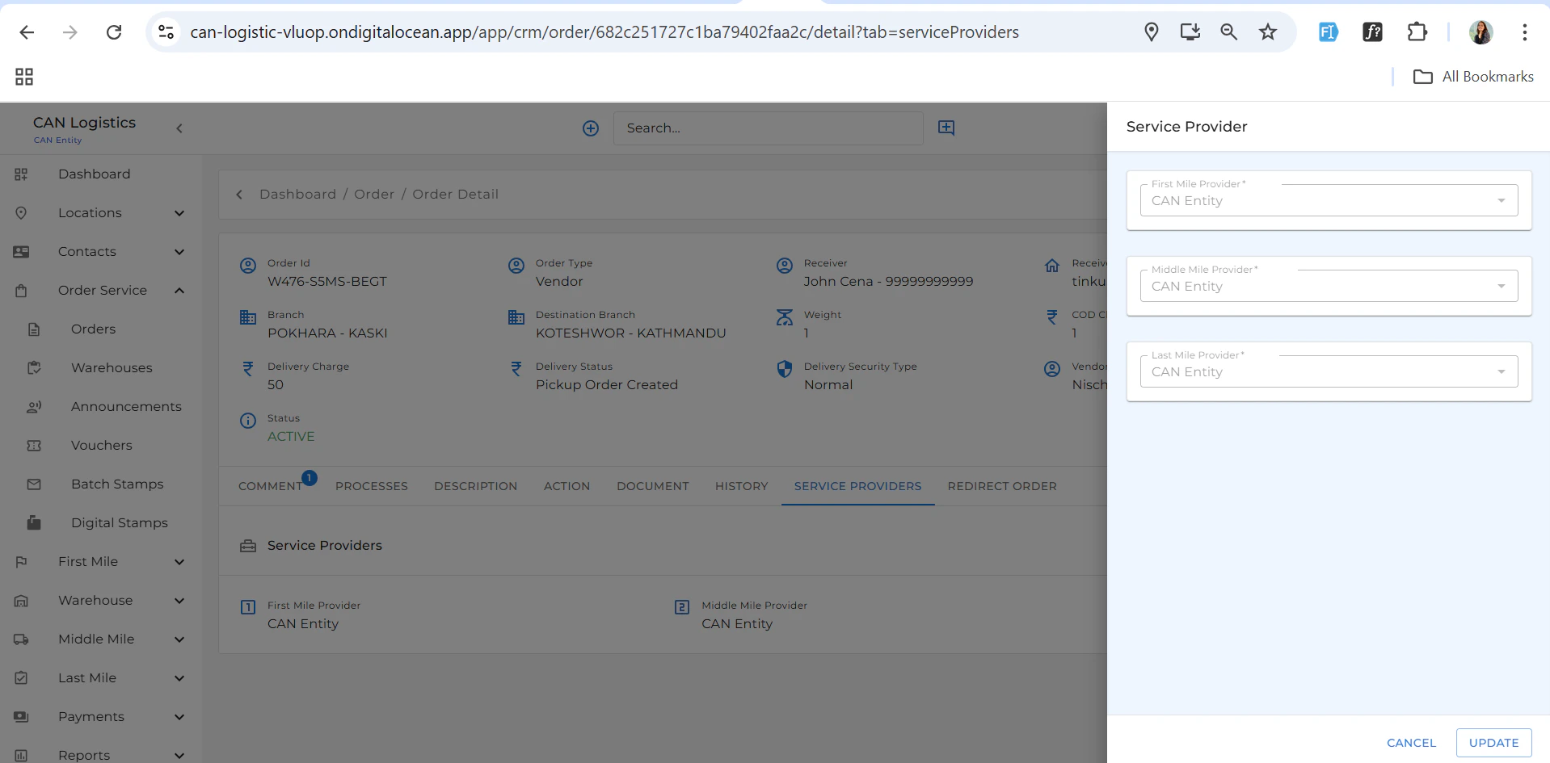The width and height of the screenshot is (1550, 763).
Task: Open Vouchers in the sidebar
Action: [101, 446]
